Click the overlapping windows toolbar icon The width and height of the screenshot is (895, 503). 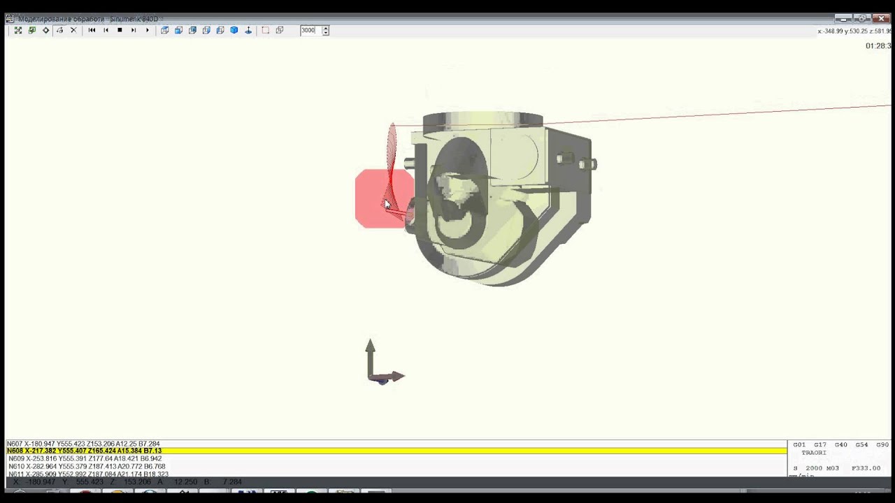280,30
